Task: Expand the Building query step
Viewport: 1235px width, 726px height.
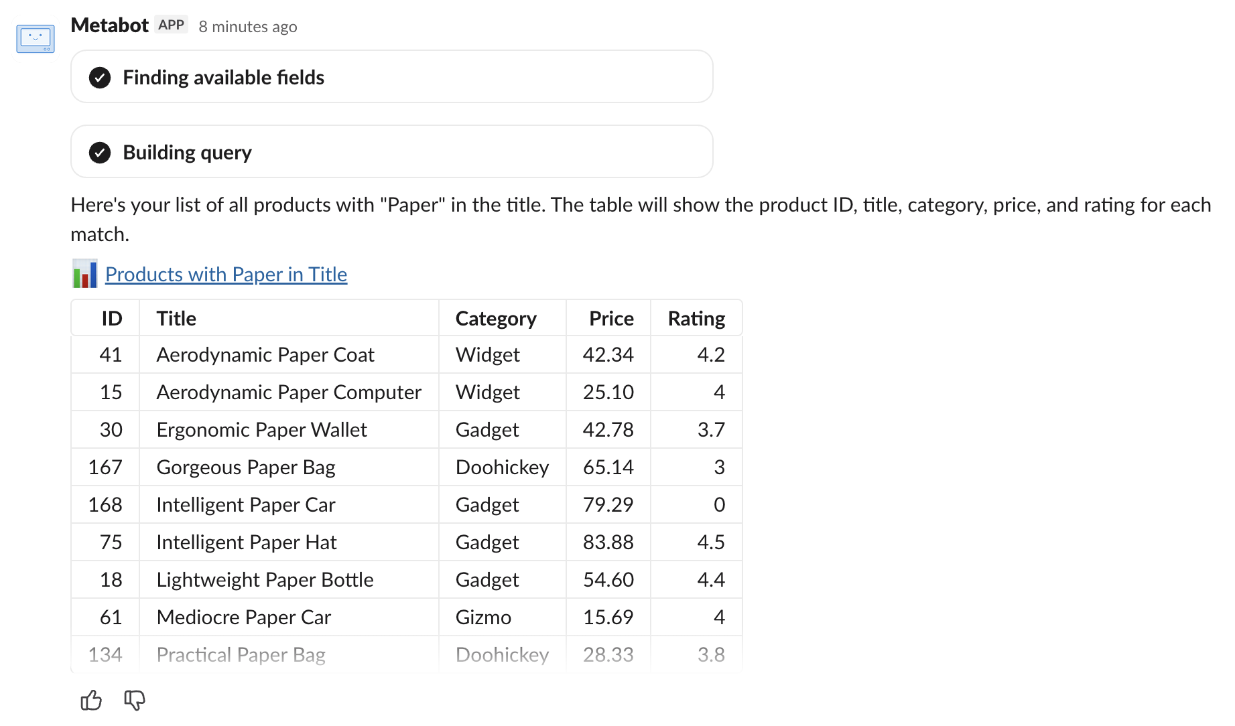Action: [391, 152]
